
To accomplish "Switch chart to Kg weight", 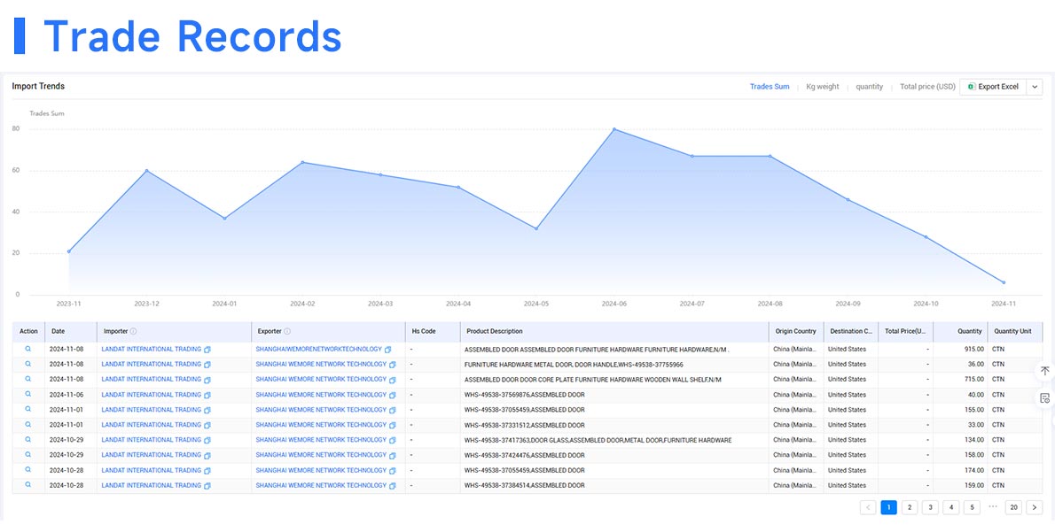I will click(822, 87).
